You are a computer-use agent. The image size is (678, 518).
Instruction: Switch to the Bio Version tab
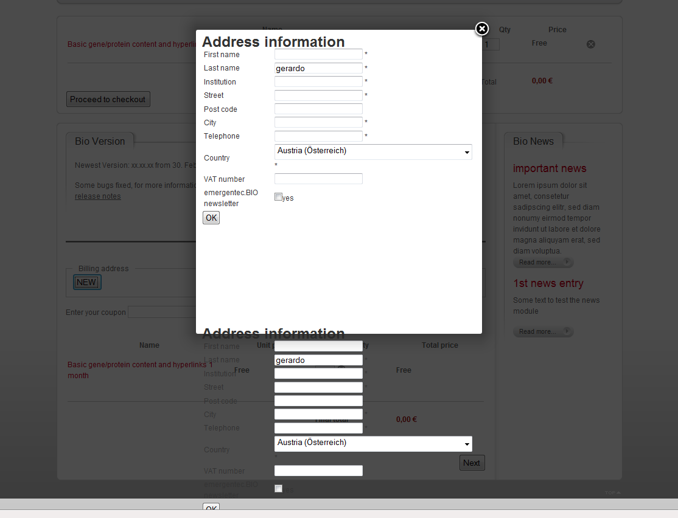100,141
